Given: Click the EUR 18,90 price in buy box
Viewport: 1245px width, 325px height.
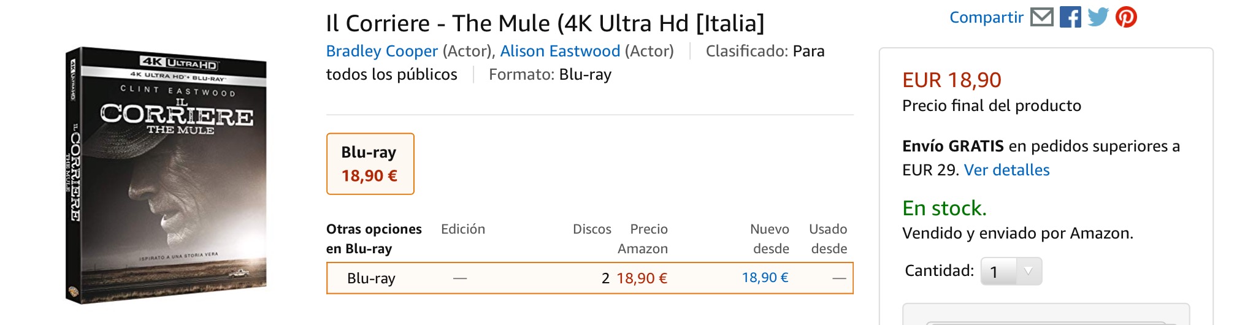Looking at the screenshot, I should (x=951, y=80).
